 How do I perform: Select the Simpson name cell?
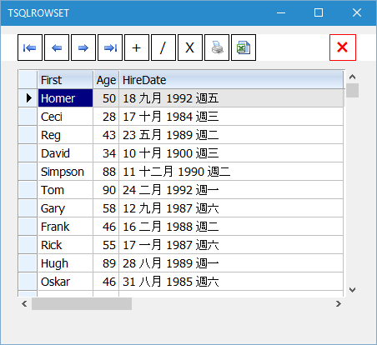65,172
